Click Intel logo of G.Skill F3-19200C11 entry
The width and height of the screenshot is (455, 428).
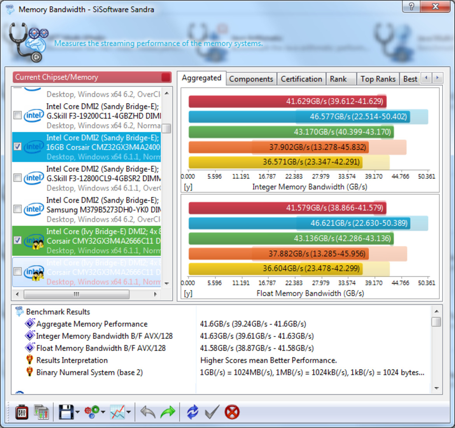pos(33,115)
